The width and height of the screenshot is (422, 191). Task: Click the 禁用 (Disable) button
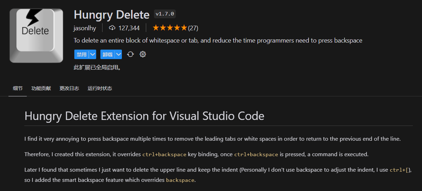click(82, 55)
